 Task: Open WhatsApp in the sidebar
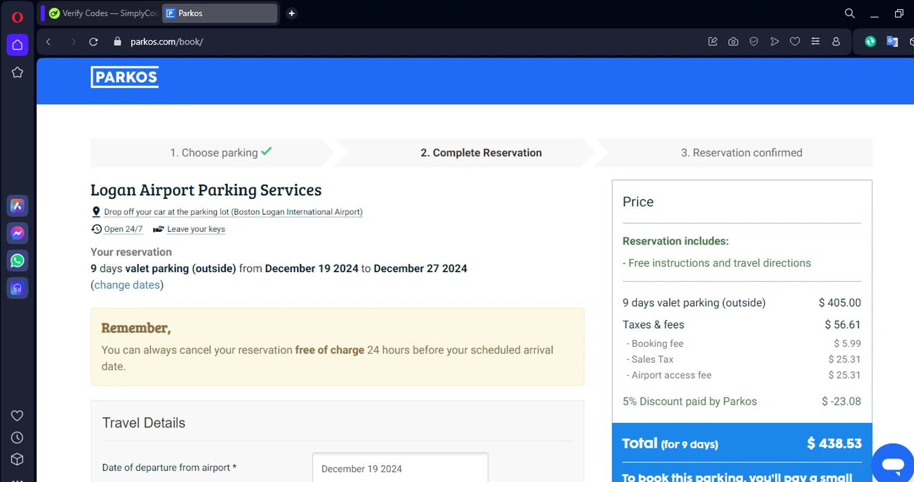(17, 260)
